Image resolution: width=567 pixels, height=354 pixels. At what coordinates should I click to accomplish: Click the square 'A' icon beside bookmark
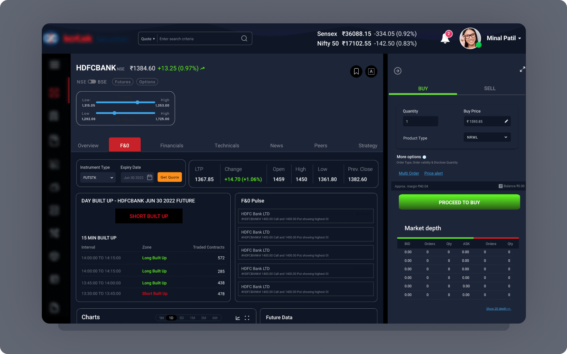[x=371, y=72]
